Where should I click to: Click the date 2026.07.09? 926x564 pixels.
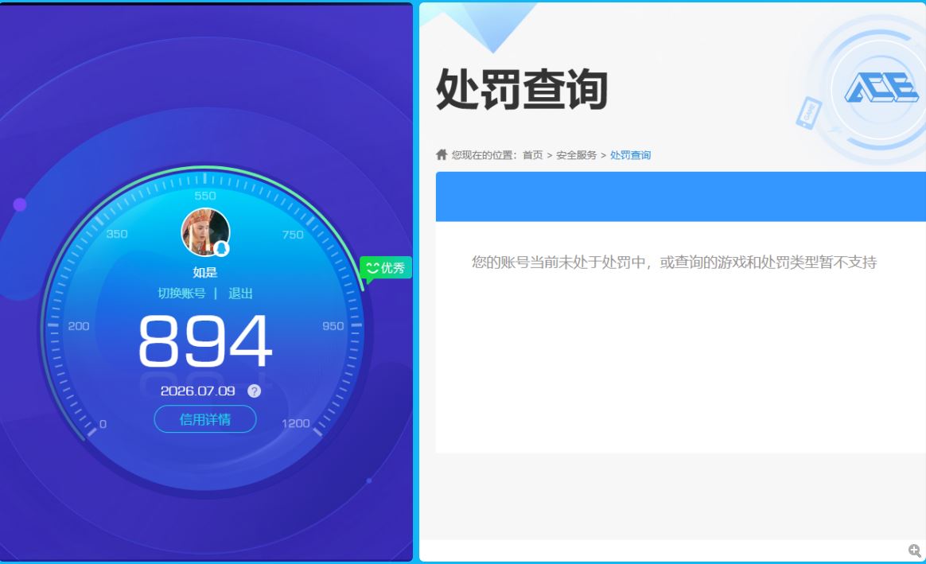[198, 391]
